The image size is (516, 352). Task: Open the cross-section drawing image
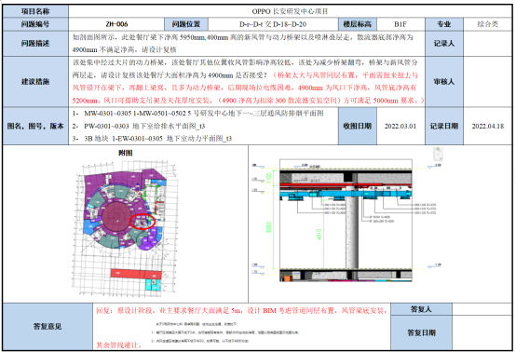[x=346, y=221]
